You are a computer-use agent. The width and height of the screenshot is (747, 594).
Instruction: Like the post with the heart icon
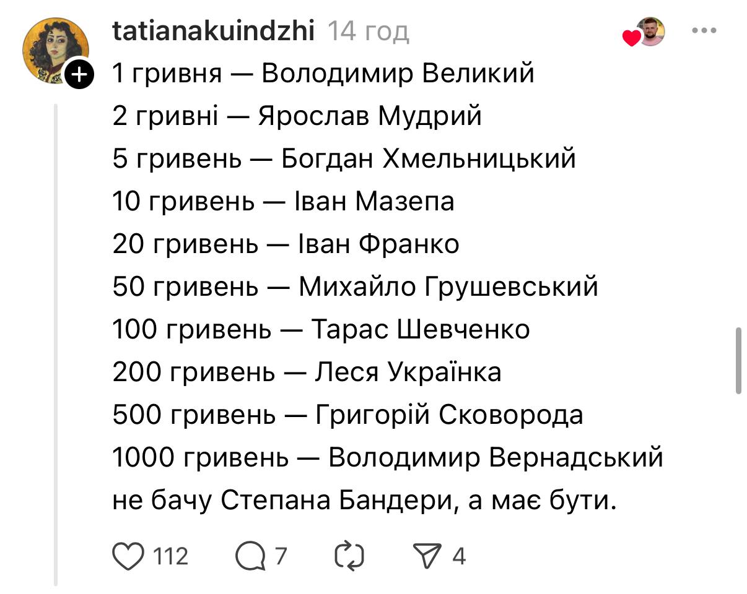(127, 556)
